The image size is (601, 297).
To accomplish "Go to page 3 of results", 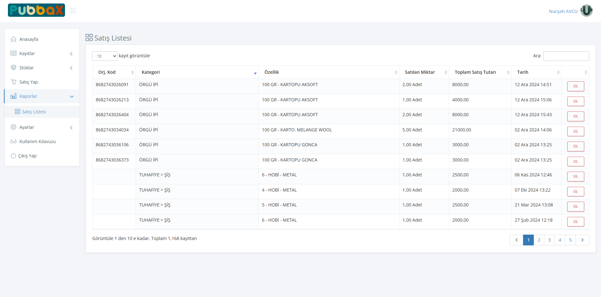I will click(549, 240).
